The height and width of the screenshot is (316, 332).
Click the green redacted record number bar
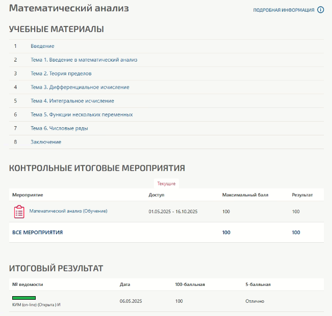tap(24, 298)
